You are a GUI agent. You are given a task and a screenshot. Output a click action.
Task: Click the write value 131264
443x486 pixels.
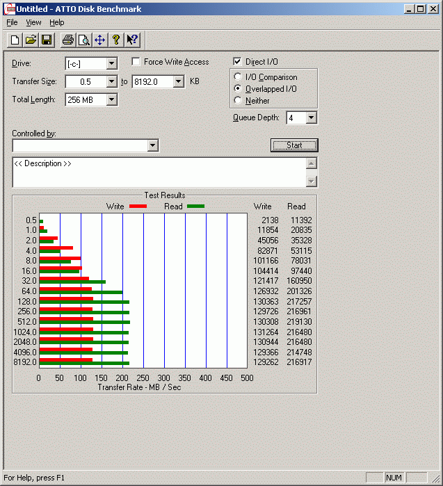(x=266, y=332)
